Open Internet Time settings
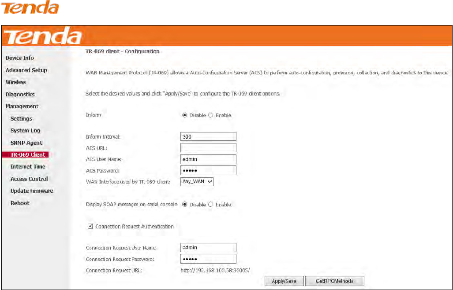 28,167
